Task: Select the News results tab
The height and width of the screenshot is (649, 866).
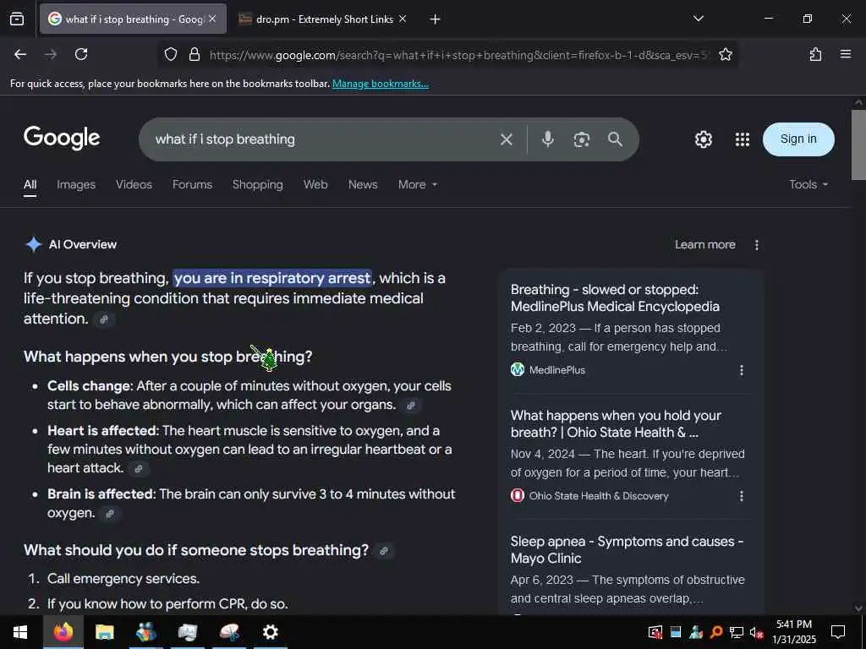Action: [x=363, y=184]
